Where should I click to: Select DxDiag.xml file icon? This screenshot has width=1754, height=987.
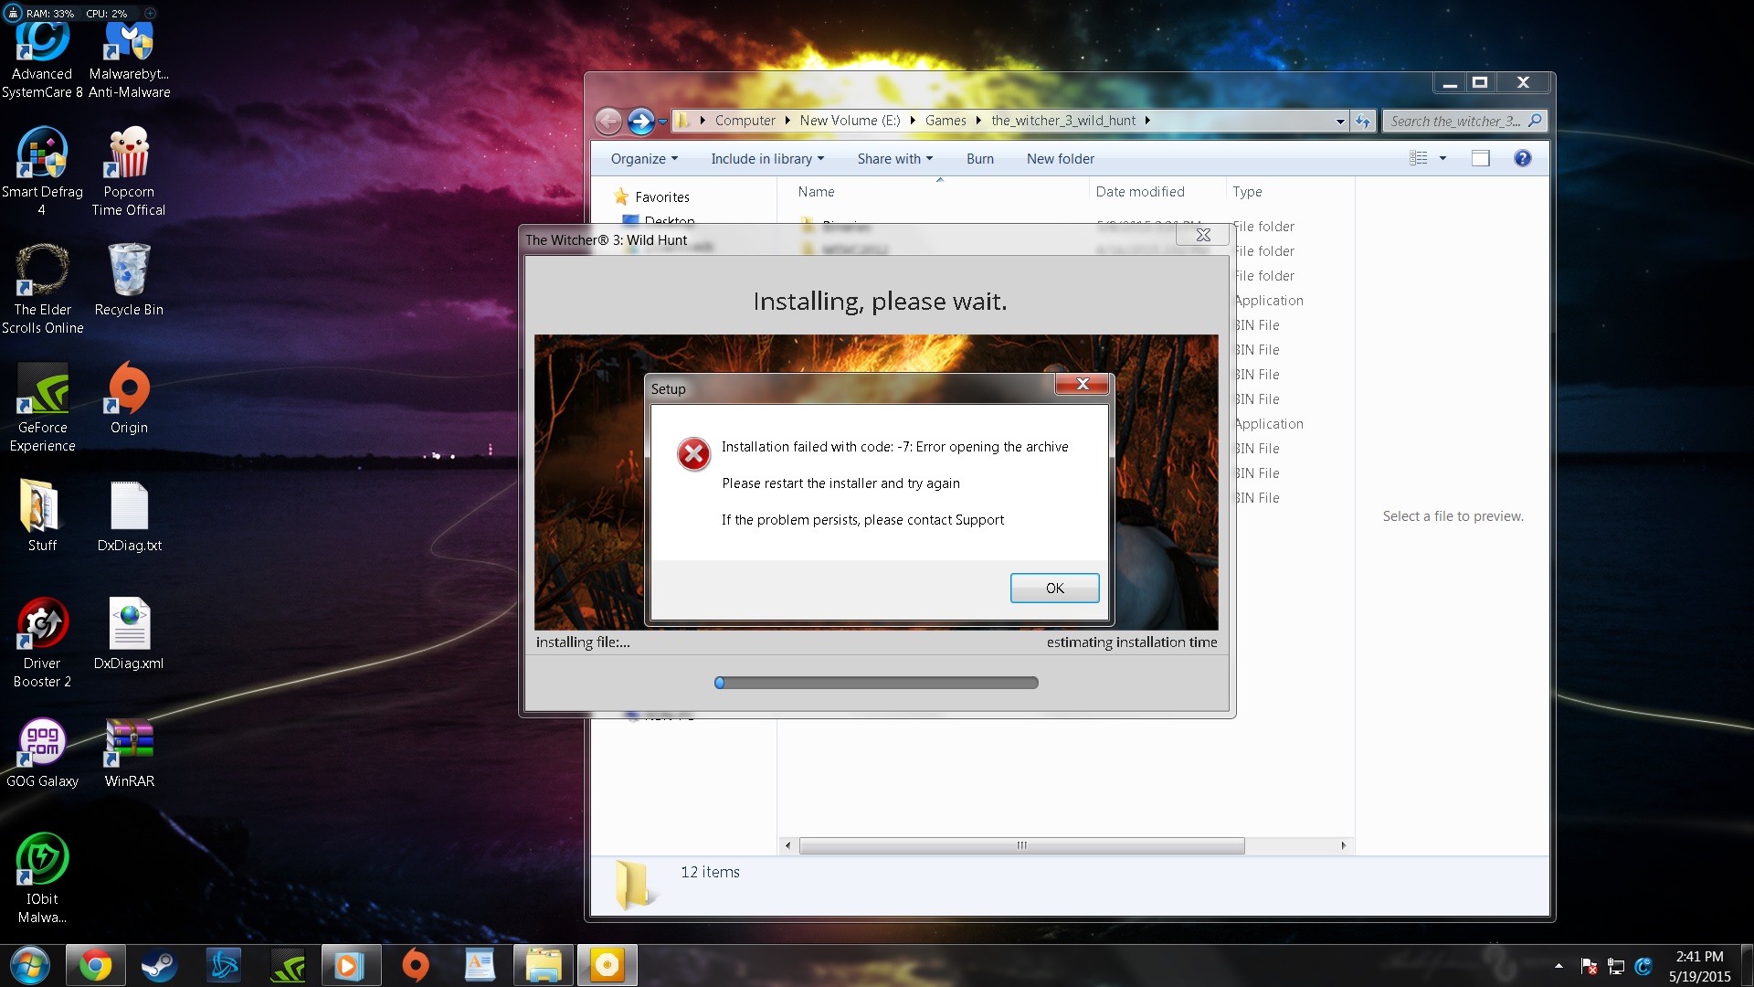(129, 634)
